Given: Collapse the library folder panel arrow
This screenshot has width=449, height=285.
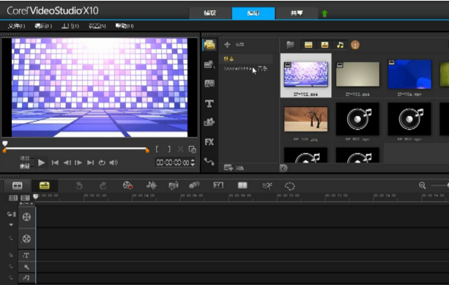Looking at the screenshot, I should pyautogui.click(x=283, y=168).
